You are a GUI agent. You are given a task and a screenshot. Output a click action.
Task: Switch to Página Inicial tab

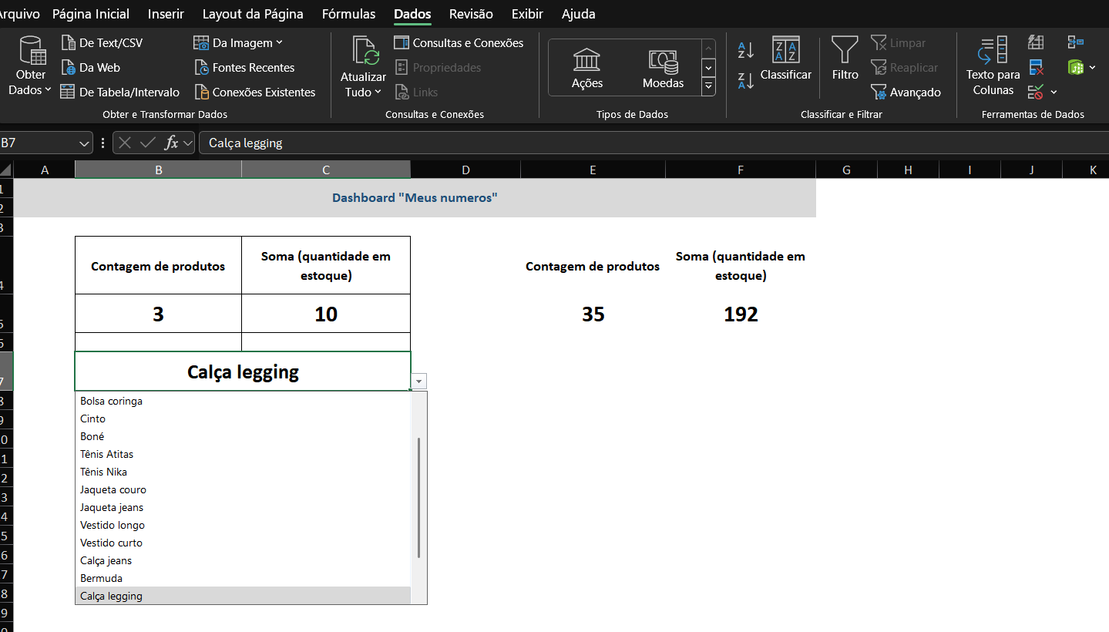coord(91,14)
